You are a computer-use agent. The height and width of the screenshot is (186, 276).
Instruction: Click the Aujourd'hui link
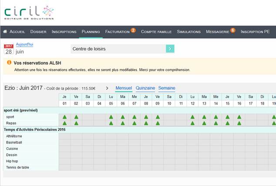click(24, 44)
